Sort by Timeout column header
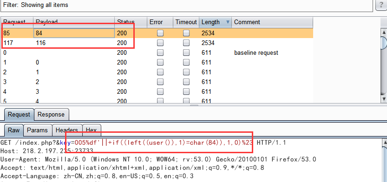The height and width of the screenshot is (182, 387). [x=186, y=22]
